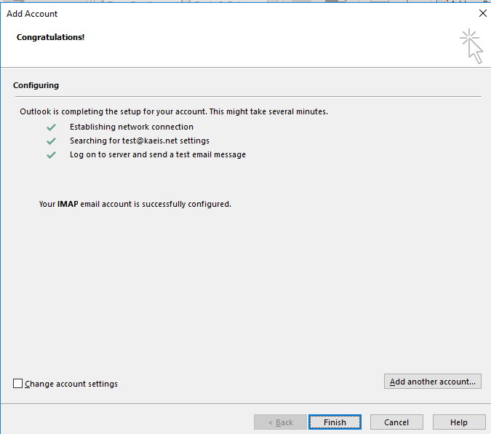This screenshot has height=434, width=491.
Task: Click checkmark beside Log on to server
Action: 51,154
